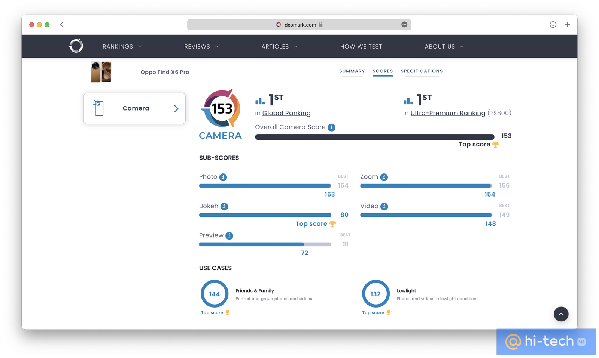Viewport: 599px width, 358px height.
Task: Click the info icon beside Overall Camera Score
Action: point(331,127)
